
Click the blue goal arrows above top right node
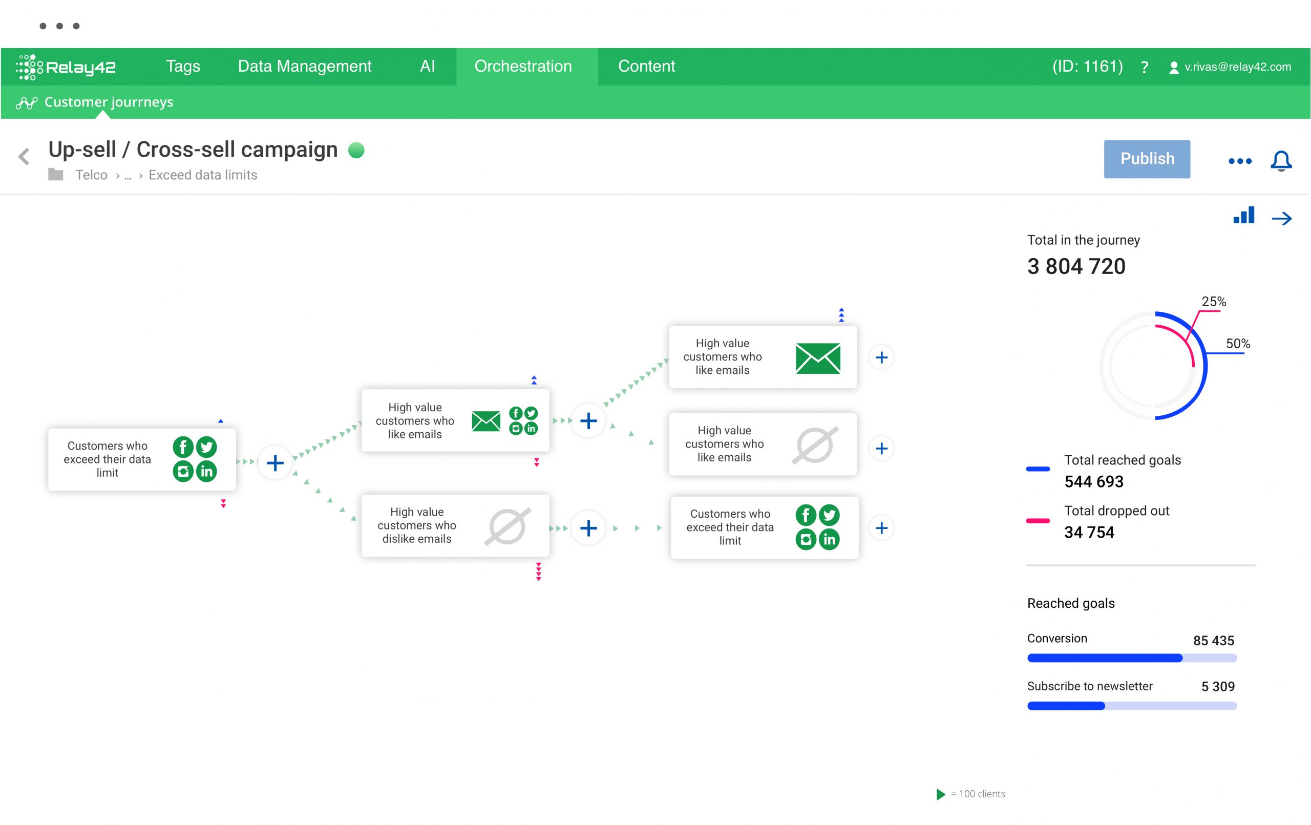click(841, 315)
